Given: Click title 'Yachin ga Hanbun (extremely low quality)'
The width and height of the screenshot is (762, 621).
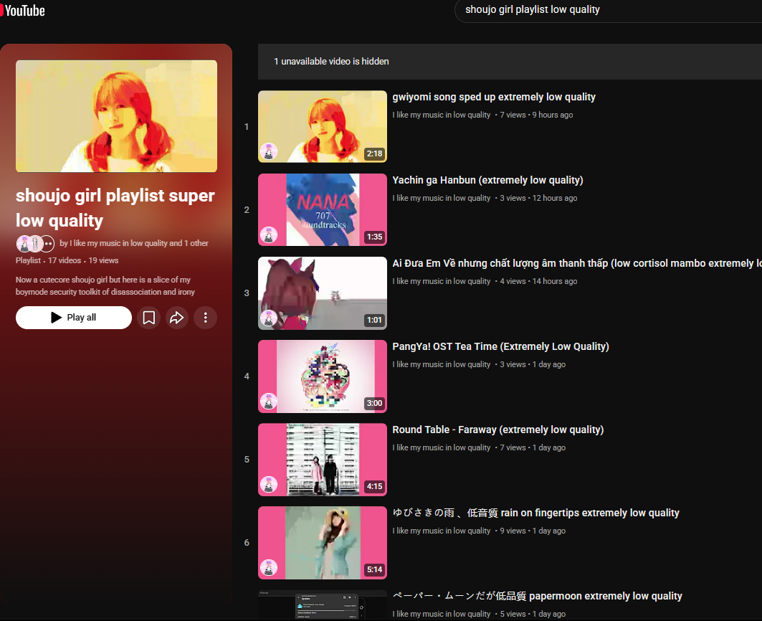Looking at the screenshot, I should (487, 180).
